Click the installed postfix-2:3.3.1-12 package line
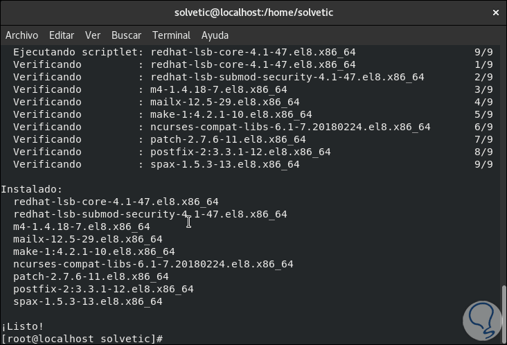The image size is (507, 345). coord(103,289)
